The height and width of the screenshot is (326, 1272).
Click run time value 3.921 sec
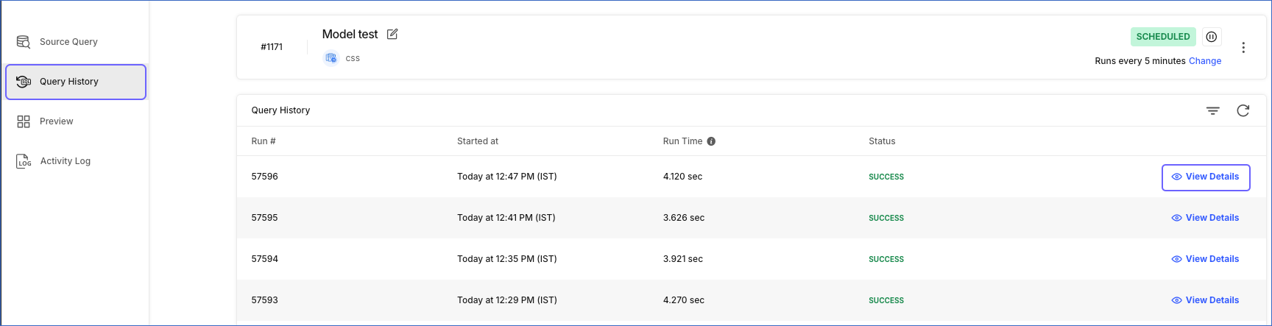pyautogui.click(x=683, y=259)
